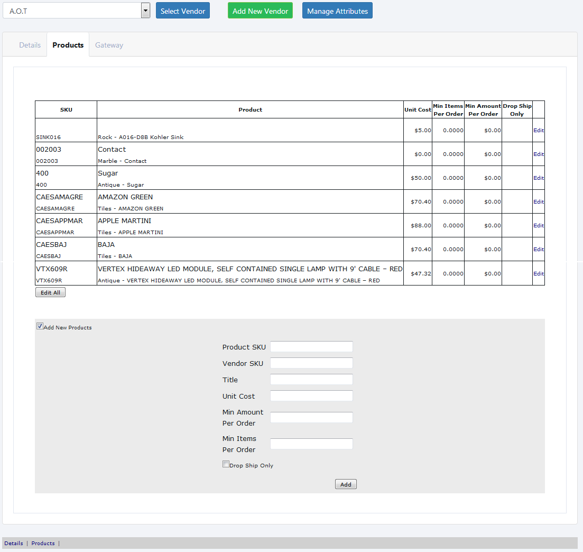Screen dimensions: 583x552
Task: Click the Edit All button
Action: pos(50,292)
